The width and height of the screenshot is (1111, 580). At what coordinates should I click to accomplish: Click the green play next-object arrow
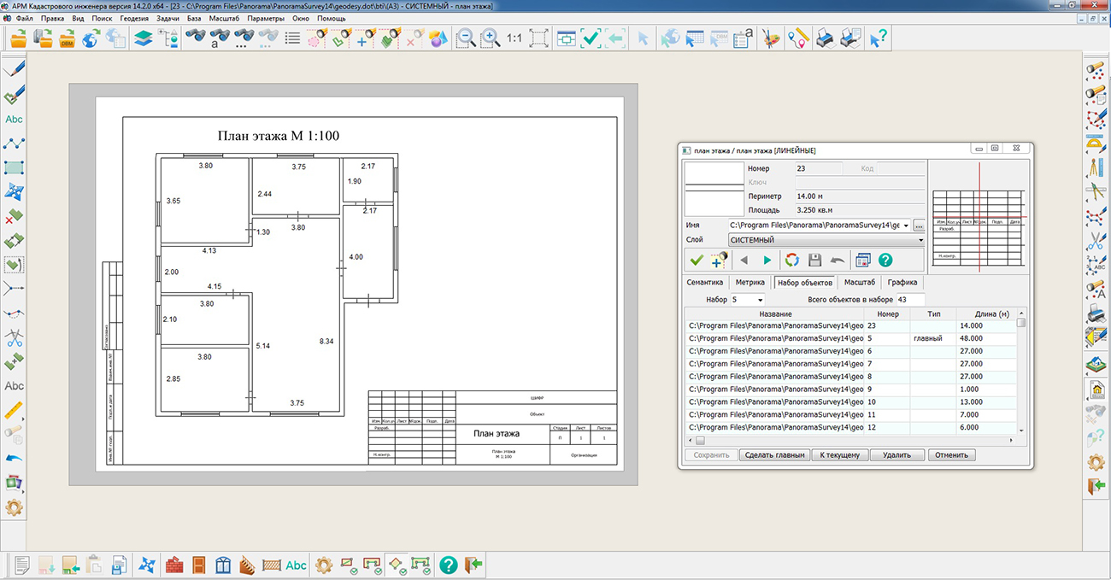pos(767,260)
